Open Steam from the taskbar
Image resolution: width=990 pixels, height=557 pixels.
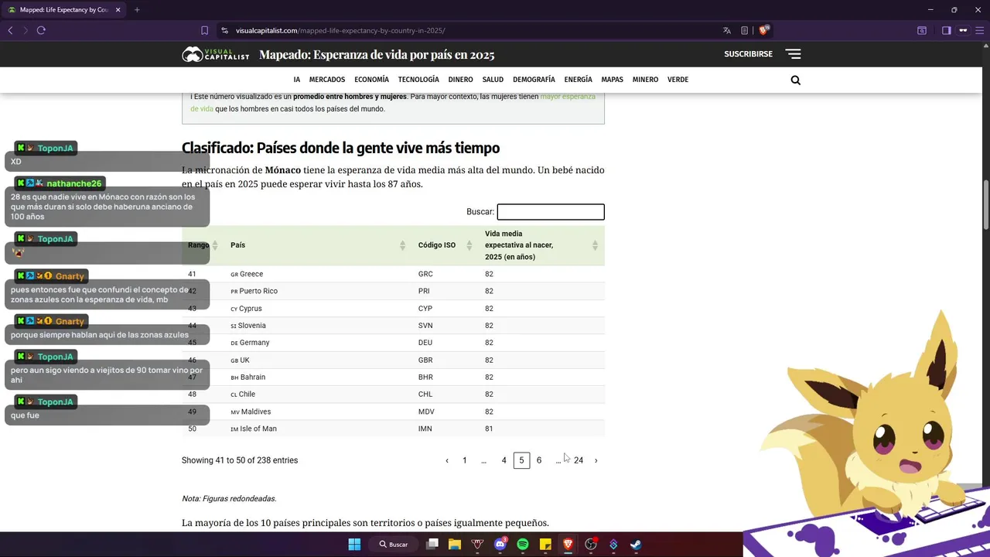(636, 544)
